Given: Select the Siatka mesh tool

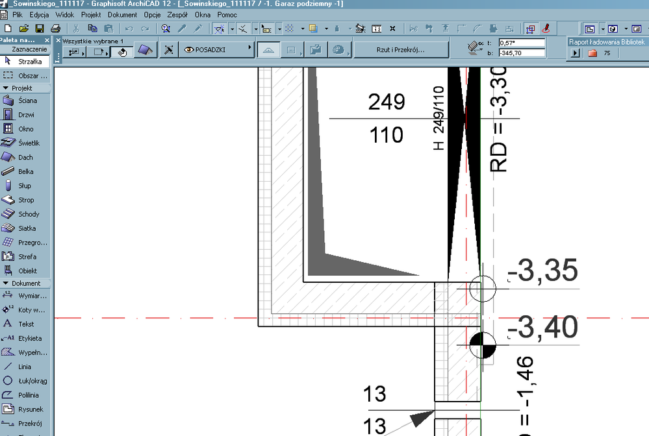Looking at the screenshot, I should pyautogui.click(x=25, y=228).
